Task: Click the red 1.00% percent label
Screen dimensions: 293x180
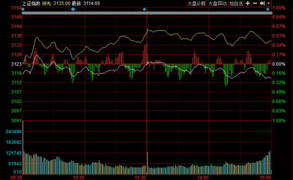Action: [x=279, y=8]
